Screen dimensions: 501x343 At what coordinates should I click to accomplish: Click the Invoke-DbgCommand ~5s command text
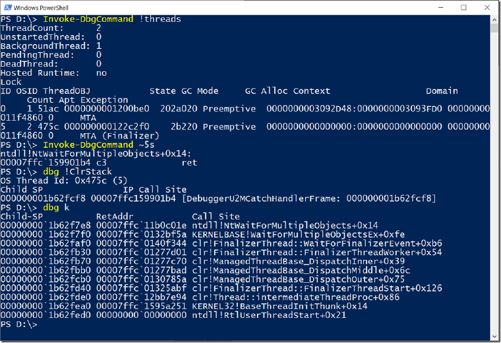coord(99,145)
